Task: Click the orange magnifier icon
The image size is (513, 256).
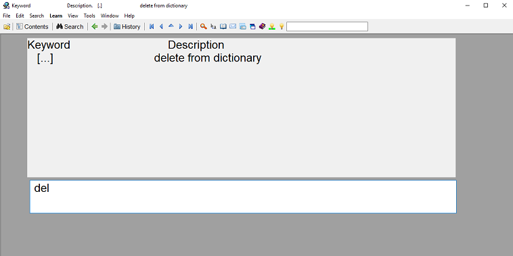Action: click(204, 27)
